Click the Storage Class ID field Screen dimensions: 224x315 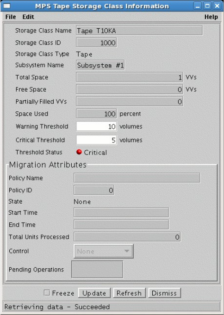click(96, 43)
